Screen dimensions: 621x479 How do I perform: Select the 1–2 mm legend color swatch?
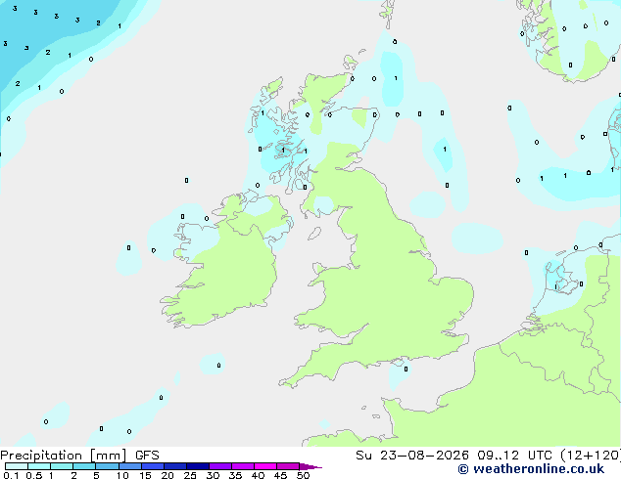coord(62,466)
